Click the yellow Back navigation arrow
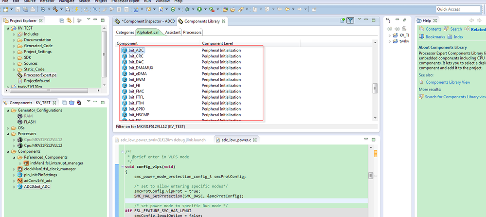The height and width of the screenshot is (217, 486). (x=287, y=9)
